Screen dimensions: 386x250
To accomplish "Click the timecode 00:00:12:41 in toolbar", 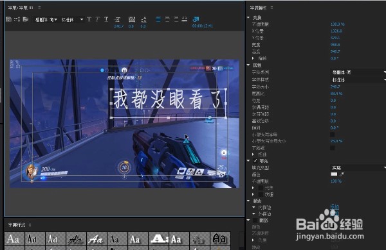I will (x=202, y=26).
